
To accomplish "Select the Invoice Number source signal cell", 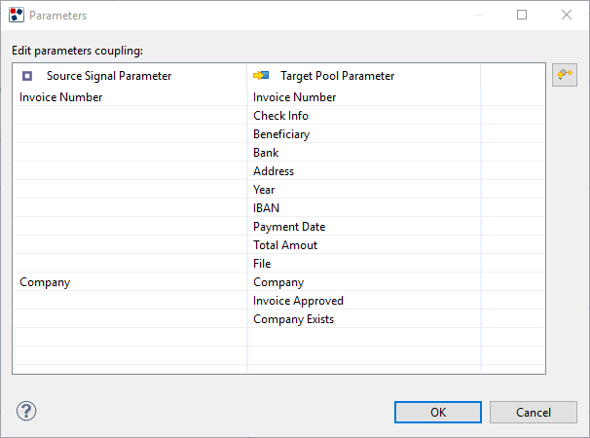I will (x=130, y=97).
